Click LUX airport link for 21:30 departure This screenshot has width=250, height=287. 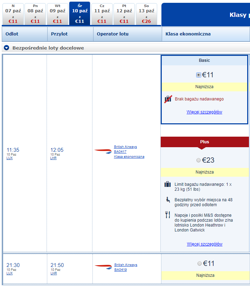click(x=9, y=273)
